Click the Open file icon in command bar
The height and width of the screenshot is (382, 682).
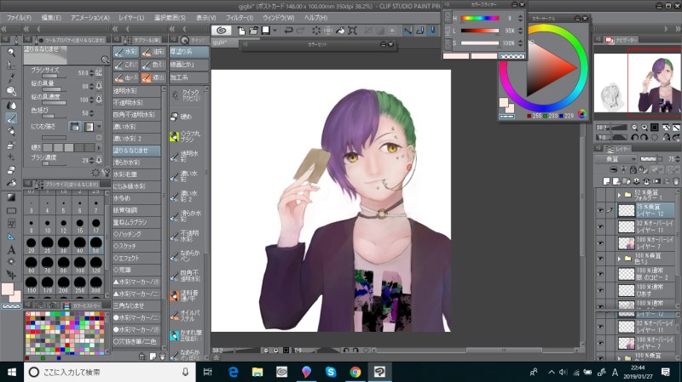253,31
